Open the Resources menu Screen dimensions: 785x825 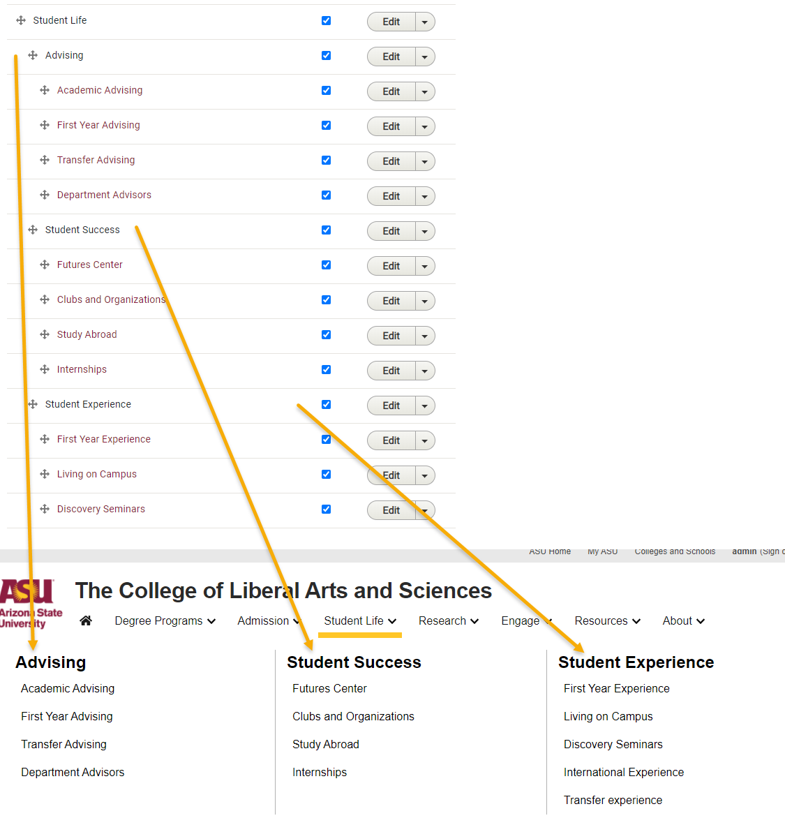click(x=607, y=621)
